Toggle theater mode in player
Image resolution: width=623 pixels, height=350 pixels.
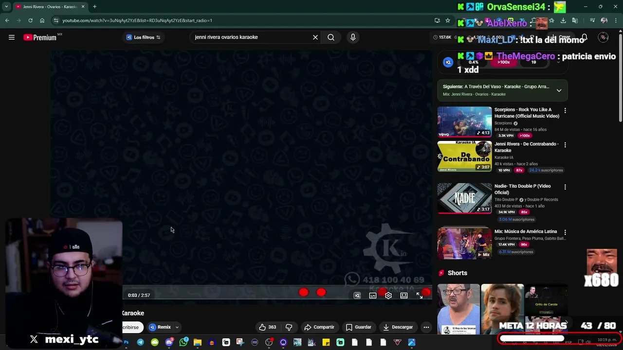click(404, 296)
